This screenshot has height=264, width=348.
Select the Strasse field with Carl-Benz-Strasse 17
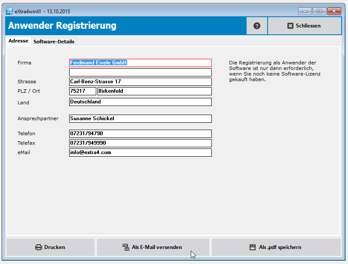pyautogui.click(x=140, y=82)
